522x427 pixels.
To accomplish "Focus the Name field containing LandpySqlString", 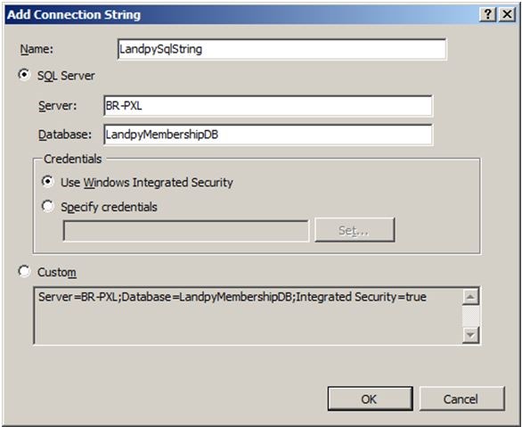I will [x=282, y=49].
